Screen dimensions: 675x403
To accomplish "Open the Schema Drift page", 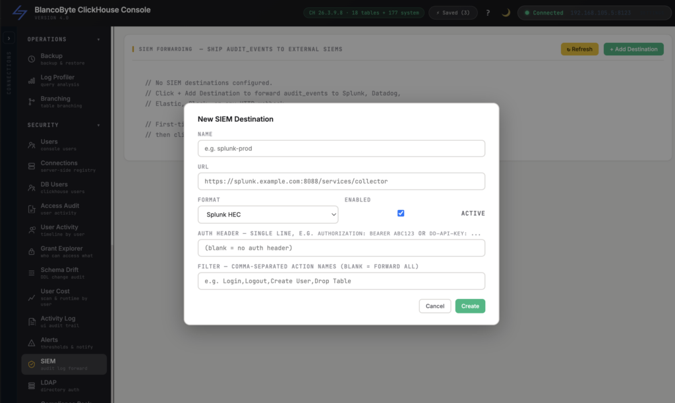I will 64,273.
